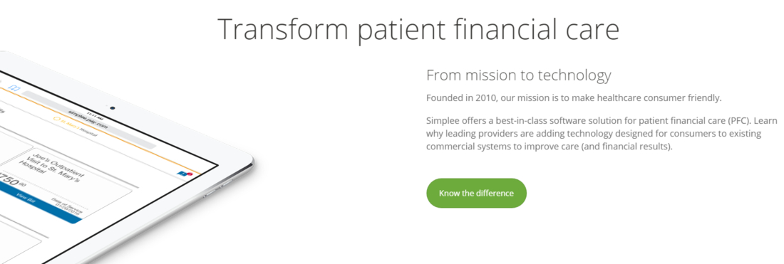Click the (PFC) abbreviation in paragraph
The width and height of the screenshot is (784, 264).
coord(739,121)
